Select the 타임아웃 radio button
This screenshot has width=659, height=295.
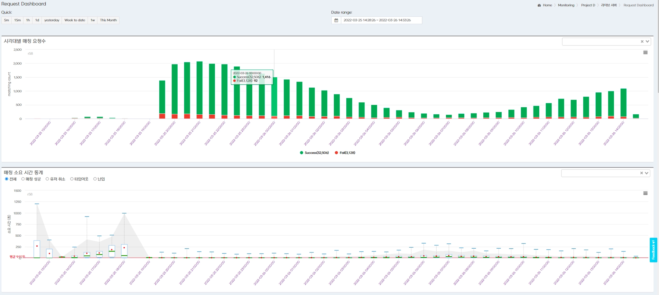point(72,179)
